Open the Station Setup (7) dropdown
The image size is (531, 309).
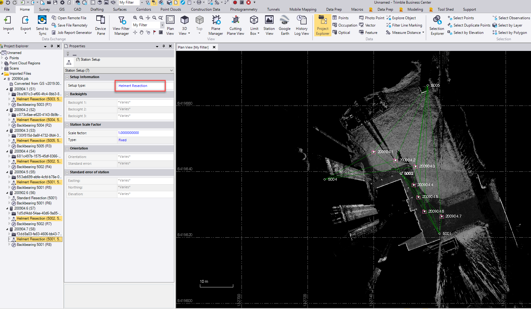[x=171, y=70]
